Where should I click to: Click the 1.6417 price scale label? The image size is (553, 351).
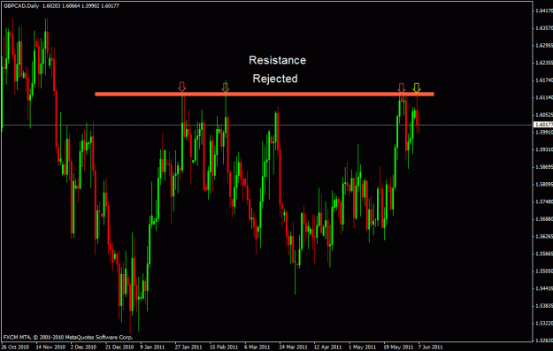click(x=544, y=11)
